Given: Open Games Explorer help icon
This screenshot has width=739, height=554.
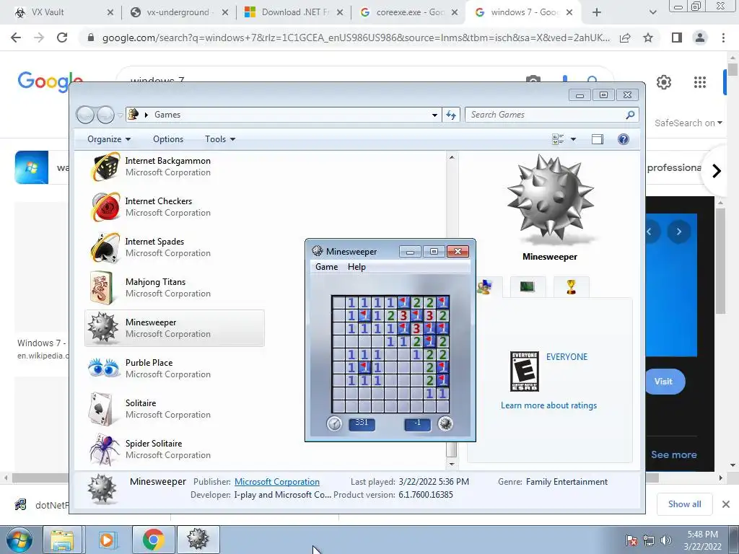Looking at the screenshot, I should (623, 139).
